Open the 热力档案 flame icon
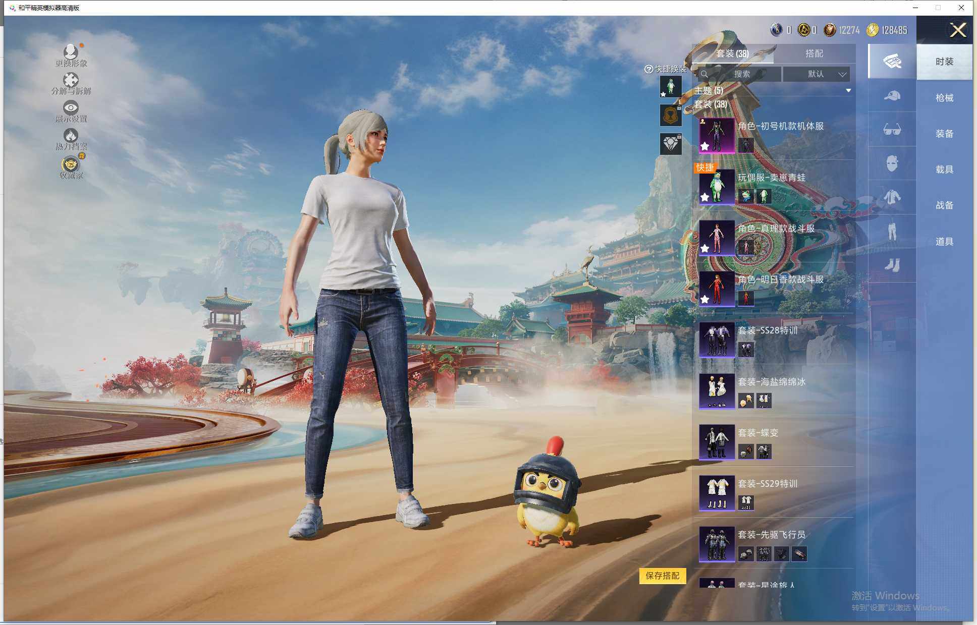Viewport: 977px width, 625px height. pos(71,136)
